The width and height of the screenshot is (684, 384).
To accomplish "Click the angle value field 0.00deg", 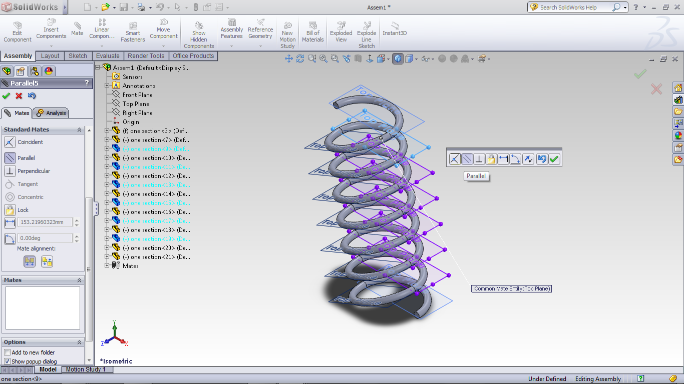I will pos(45,238).
